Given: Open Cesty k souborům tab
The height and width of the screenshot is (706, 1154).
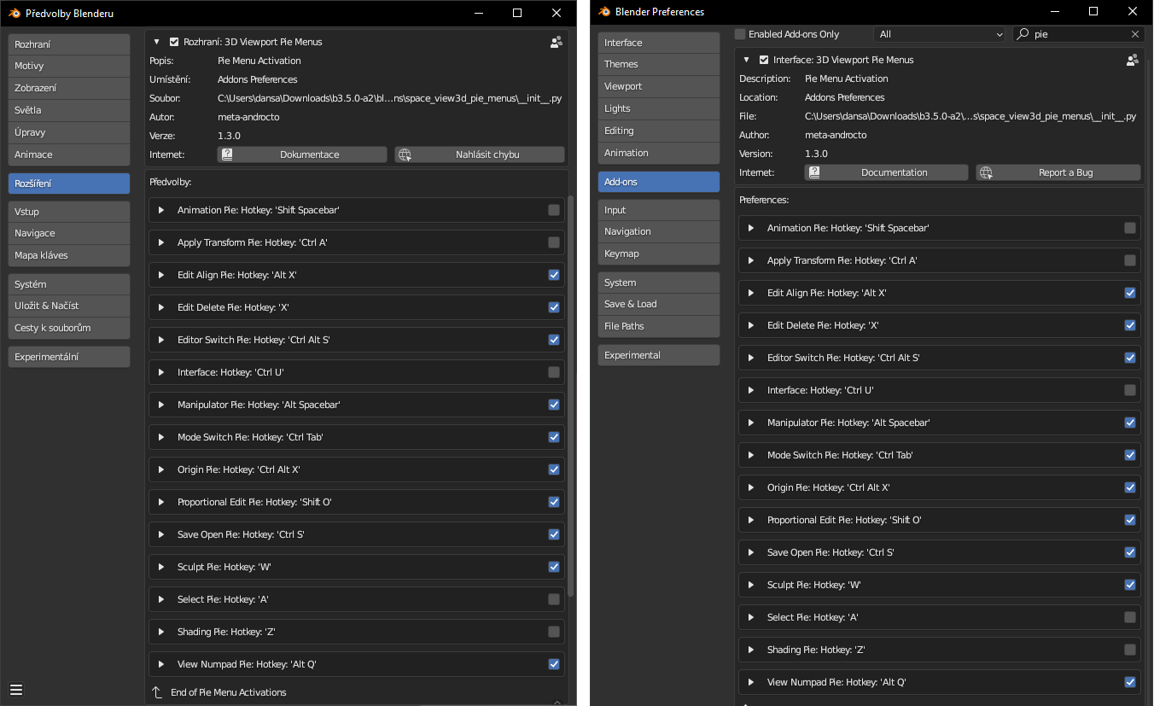Looking at the screenshot, I should 69,328.
